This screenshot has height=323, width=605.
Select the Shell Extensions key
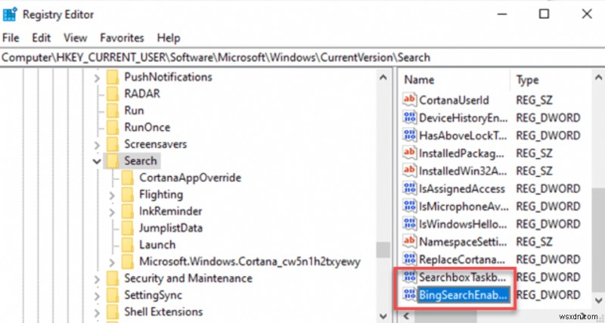pyautogui.click(x=163, y=312)
